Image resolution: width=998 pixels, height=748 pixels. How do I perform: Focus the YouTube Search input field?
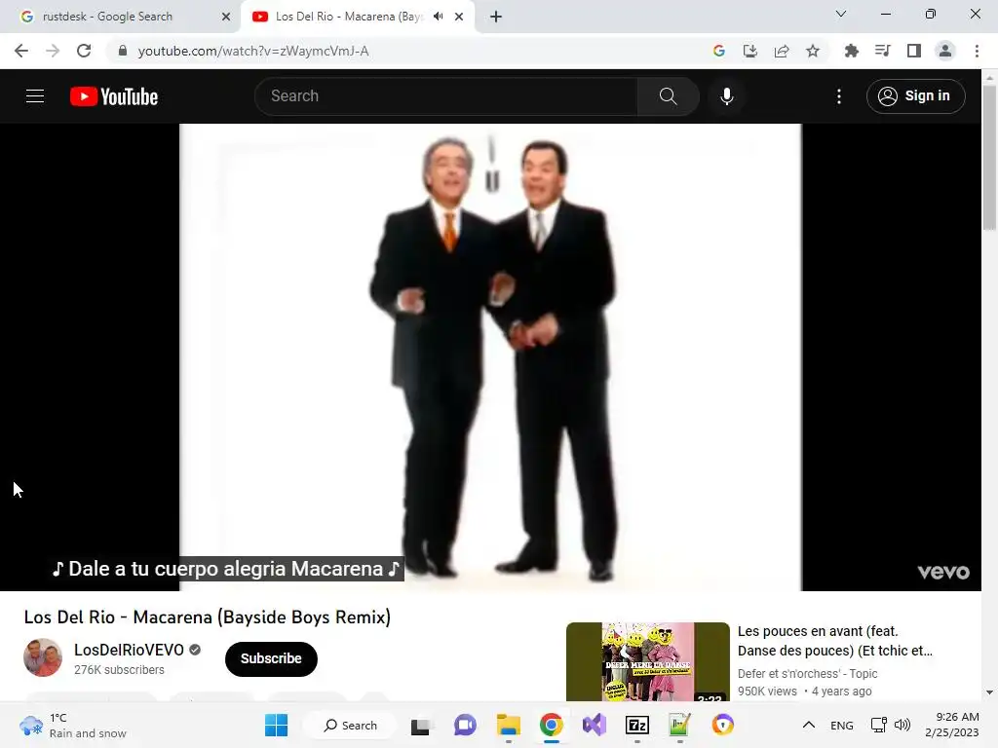pyautogui.click(x=446, y=96)
